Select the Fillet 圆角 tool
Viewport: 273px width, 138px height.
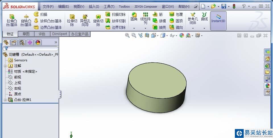(x=134, y=17)
